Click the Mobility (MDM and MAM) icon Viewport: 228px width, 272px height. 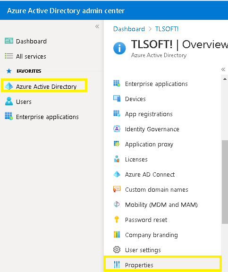point(117,204)
